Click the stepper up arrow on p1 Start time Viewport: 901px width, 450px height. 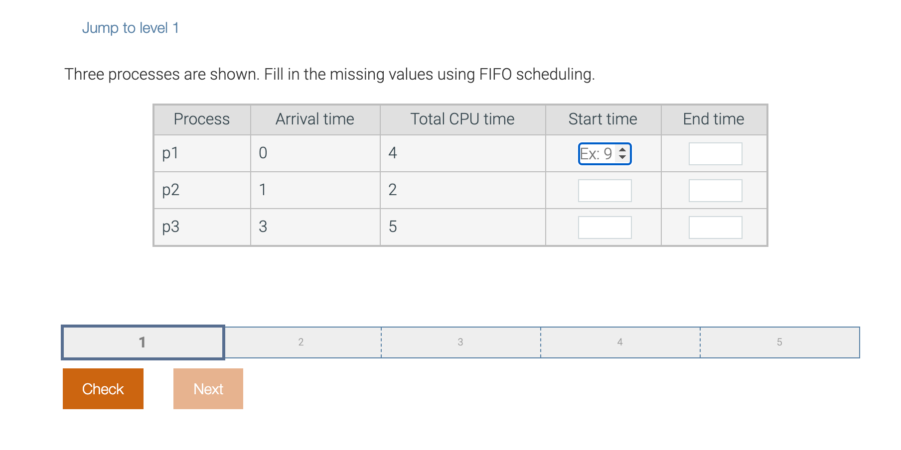pos(622,150)
